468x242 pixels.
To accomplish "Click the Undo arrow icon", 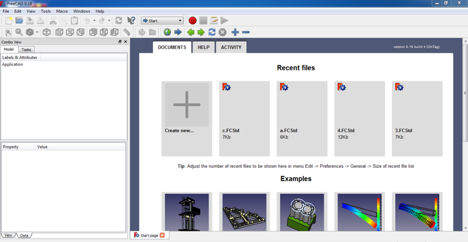I will (87, 20).
